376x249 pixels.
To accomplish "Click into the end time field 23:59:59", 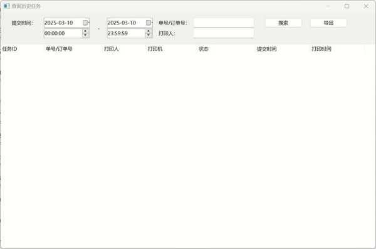I will click(126, 33).
